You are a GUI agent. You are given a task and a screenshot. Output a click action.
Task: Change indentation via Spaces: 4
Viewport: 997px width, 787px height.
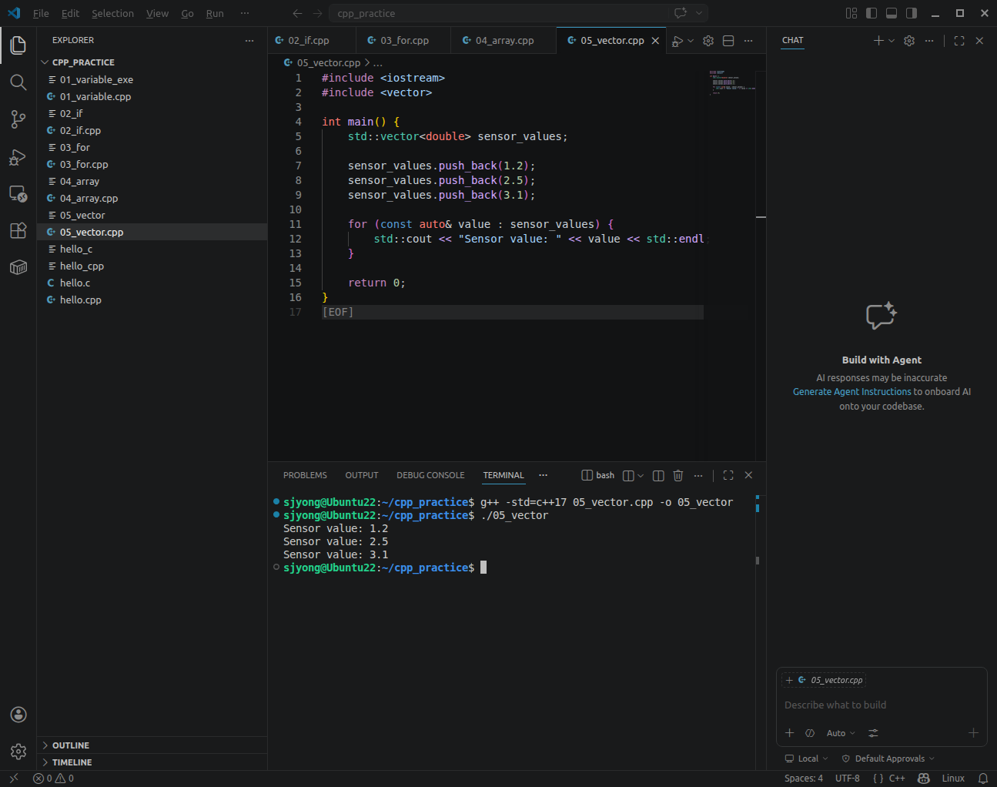(804, 779)
